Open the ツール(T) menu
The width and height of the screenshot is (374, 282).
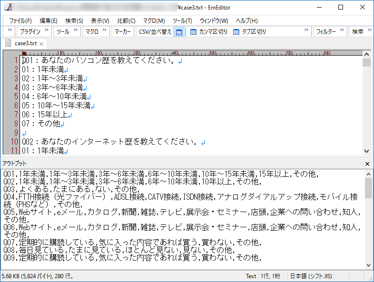point(182,21)
